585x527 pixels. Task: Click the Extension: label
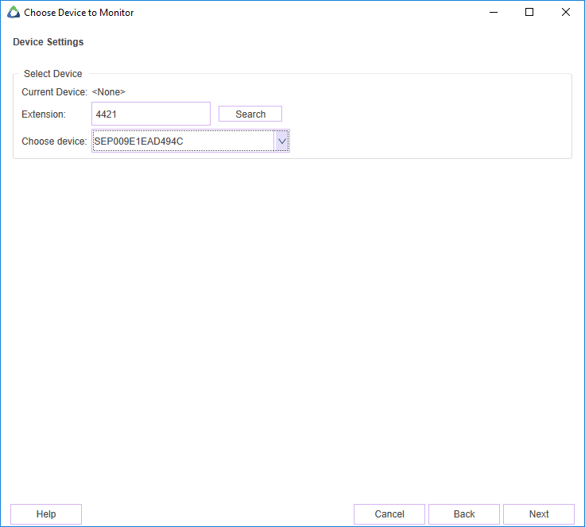[x=44, y=114]
